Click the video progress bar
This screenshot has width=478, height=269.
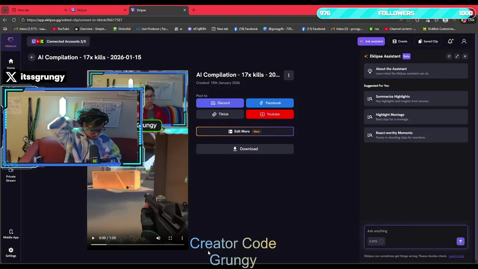click(x=137, y=244)
